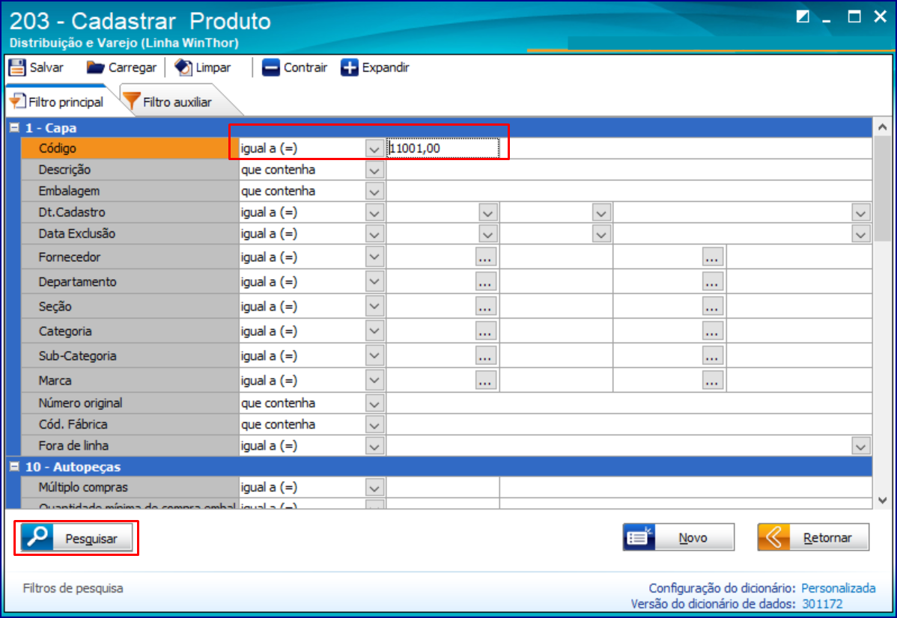Click the Salvar floppy disk icon
This screenshot has height=618, width=897.
point(17,67)
